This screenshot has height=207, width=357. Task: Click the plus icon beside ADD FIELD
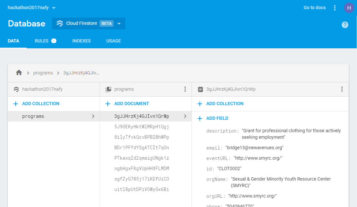point(200,119)
